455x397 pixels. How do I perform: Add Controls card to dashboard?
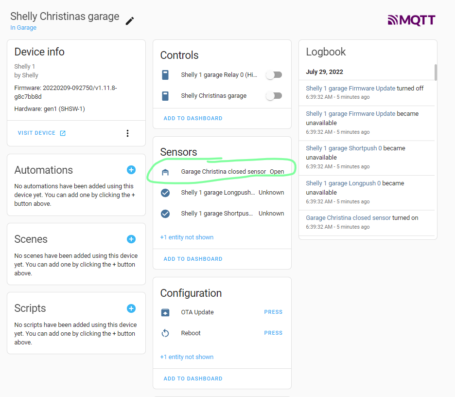pyautogui.click(x=193, y=118)
